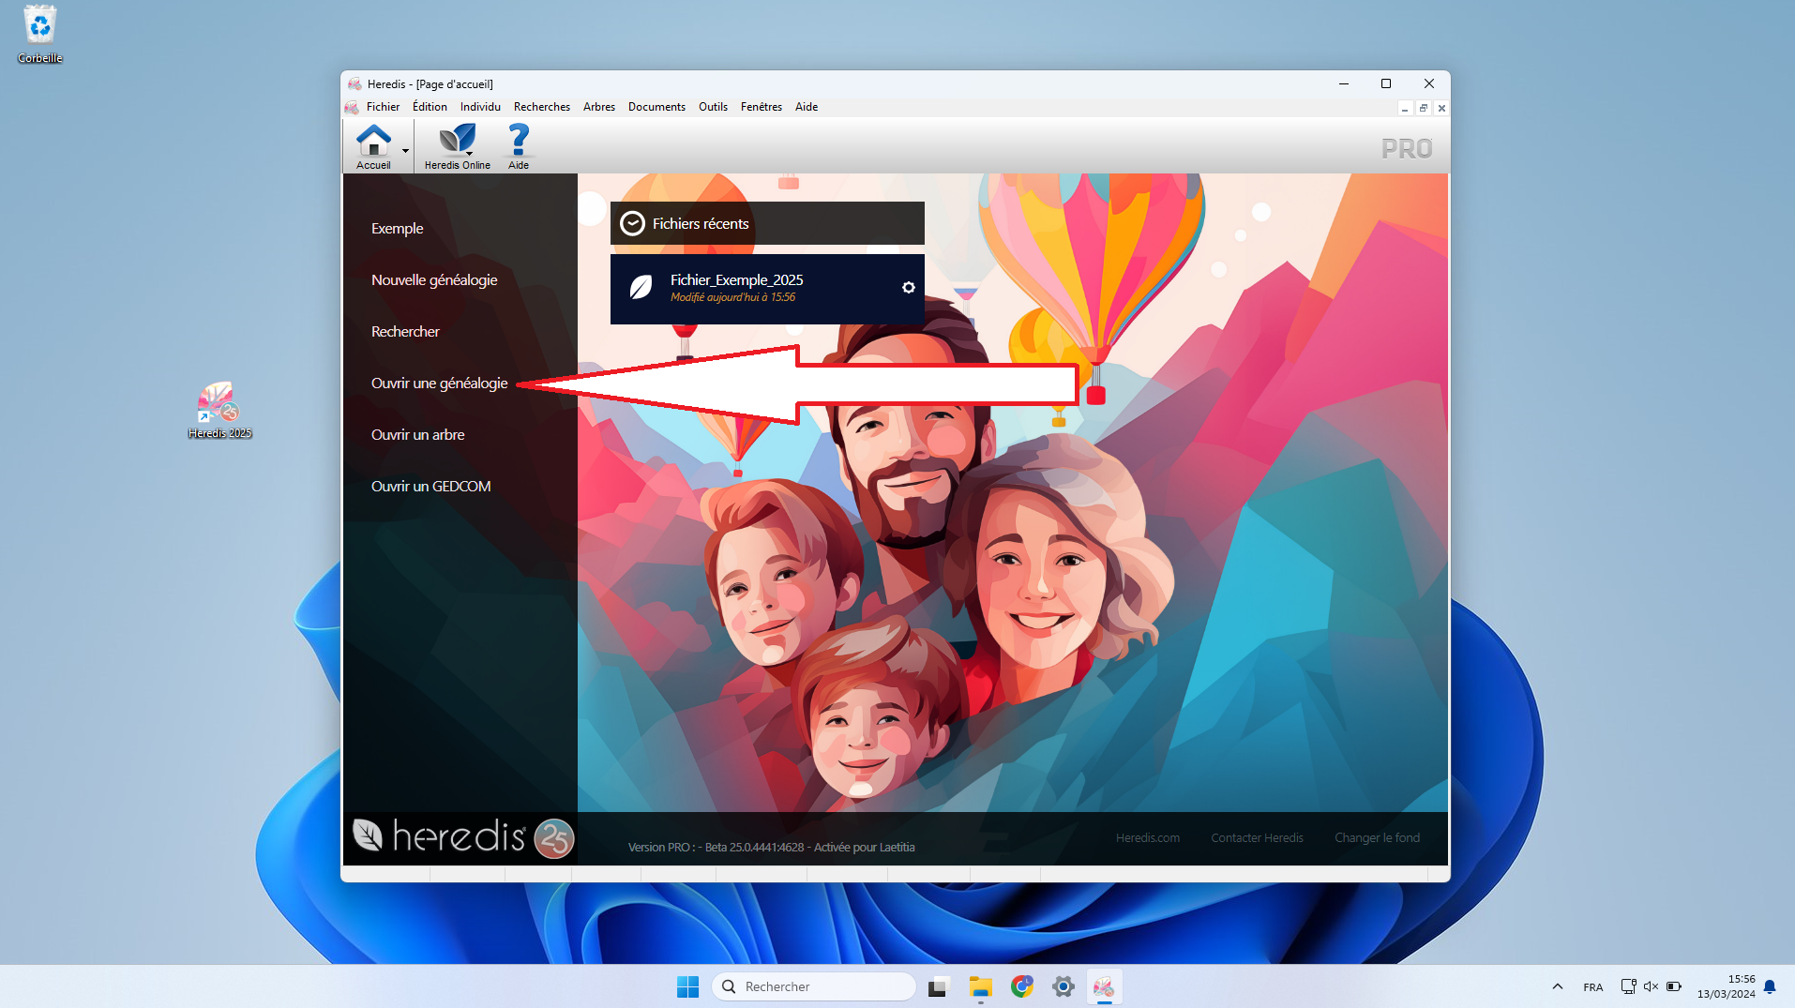Click the Changer le fond link
The image size is (1795, 1008).
tap(1377, 838)
